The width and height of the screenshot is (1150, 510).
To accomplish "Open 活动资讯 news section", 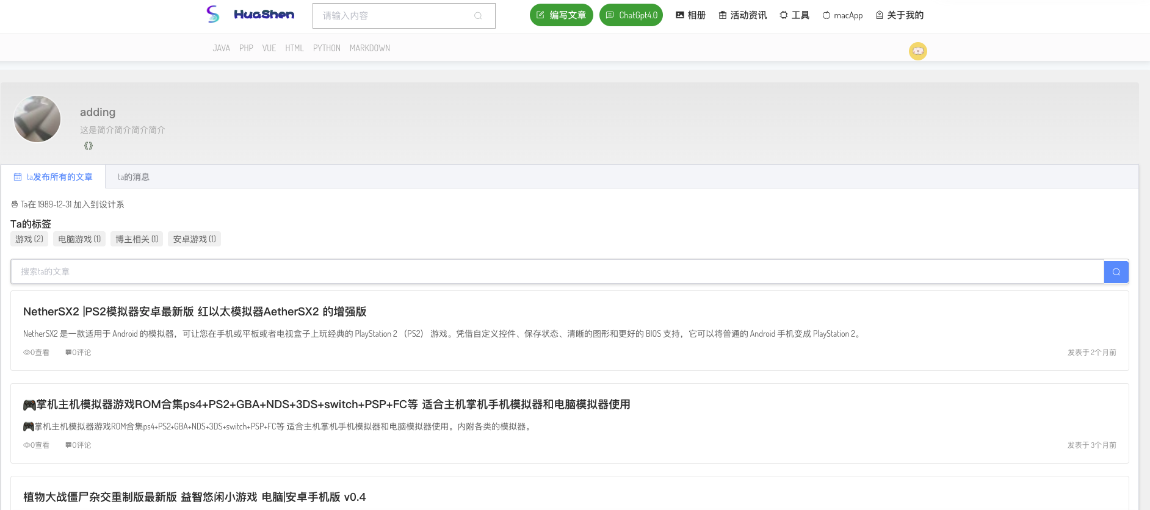I will pyautogui.click(x=742, y=15).
